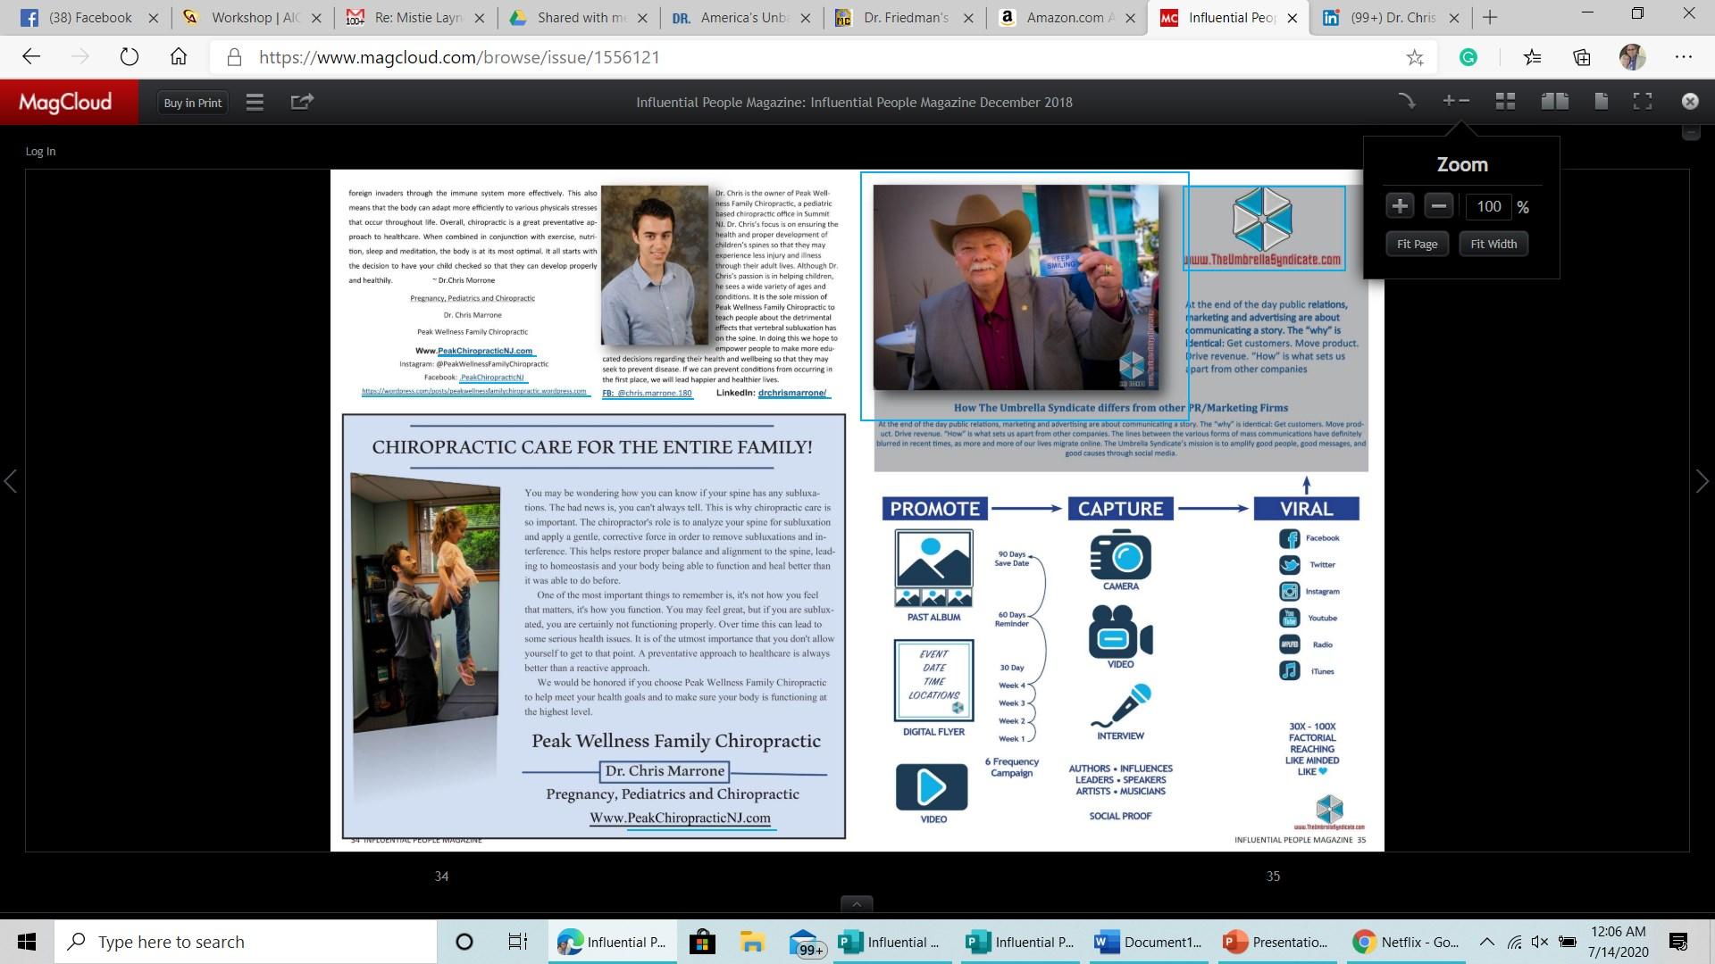Viewport: 1715px width, 964px height.
Task: Open the FB @chris.marrone.180 link
Action: 647,393
